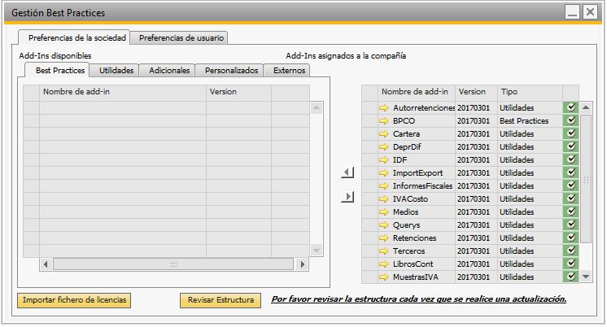Viewport: 607px width, 327px height.
Task: Click the right arrow of horizontal scrollbar
Action: click(x=303, y=264)
